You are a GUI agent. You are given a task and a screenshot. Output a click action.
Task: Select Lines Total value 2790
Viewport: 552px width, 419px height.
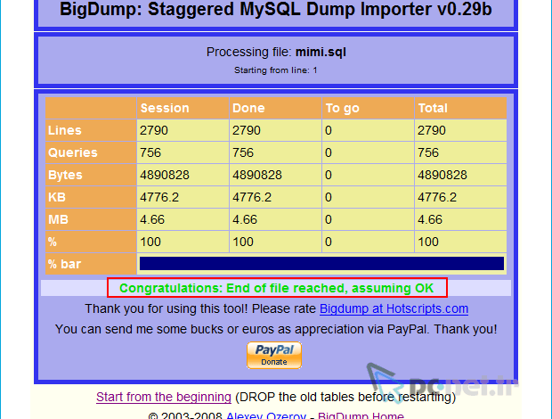coord(432,130)
